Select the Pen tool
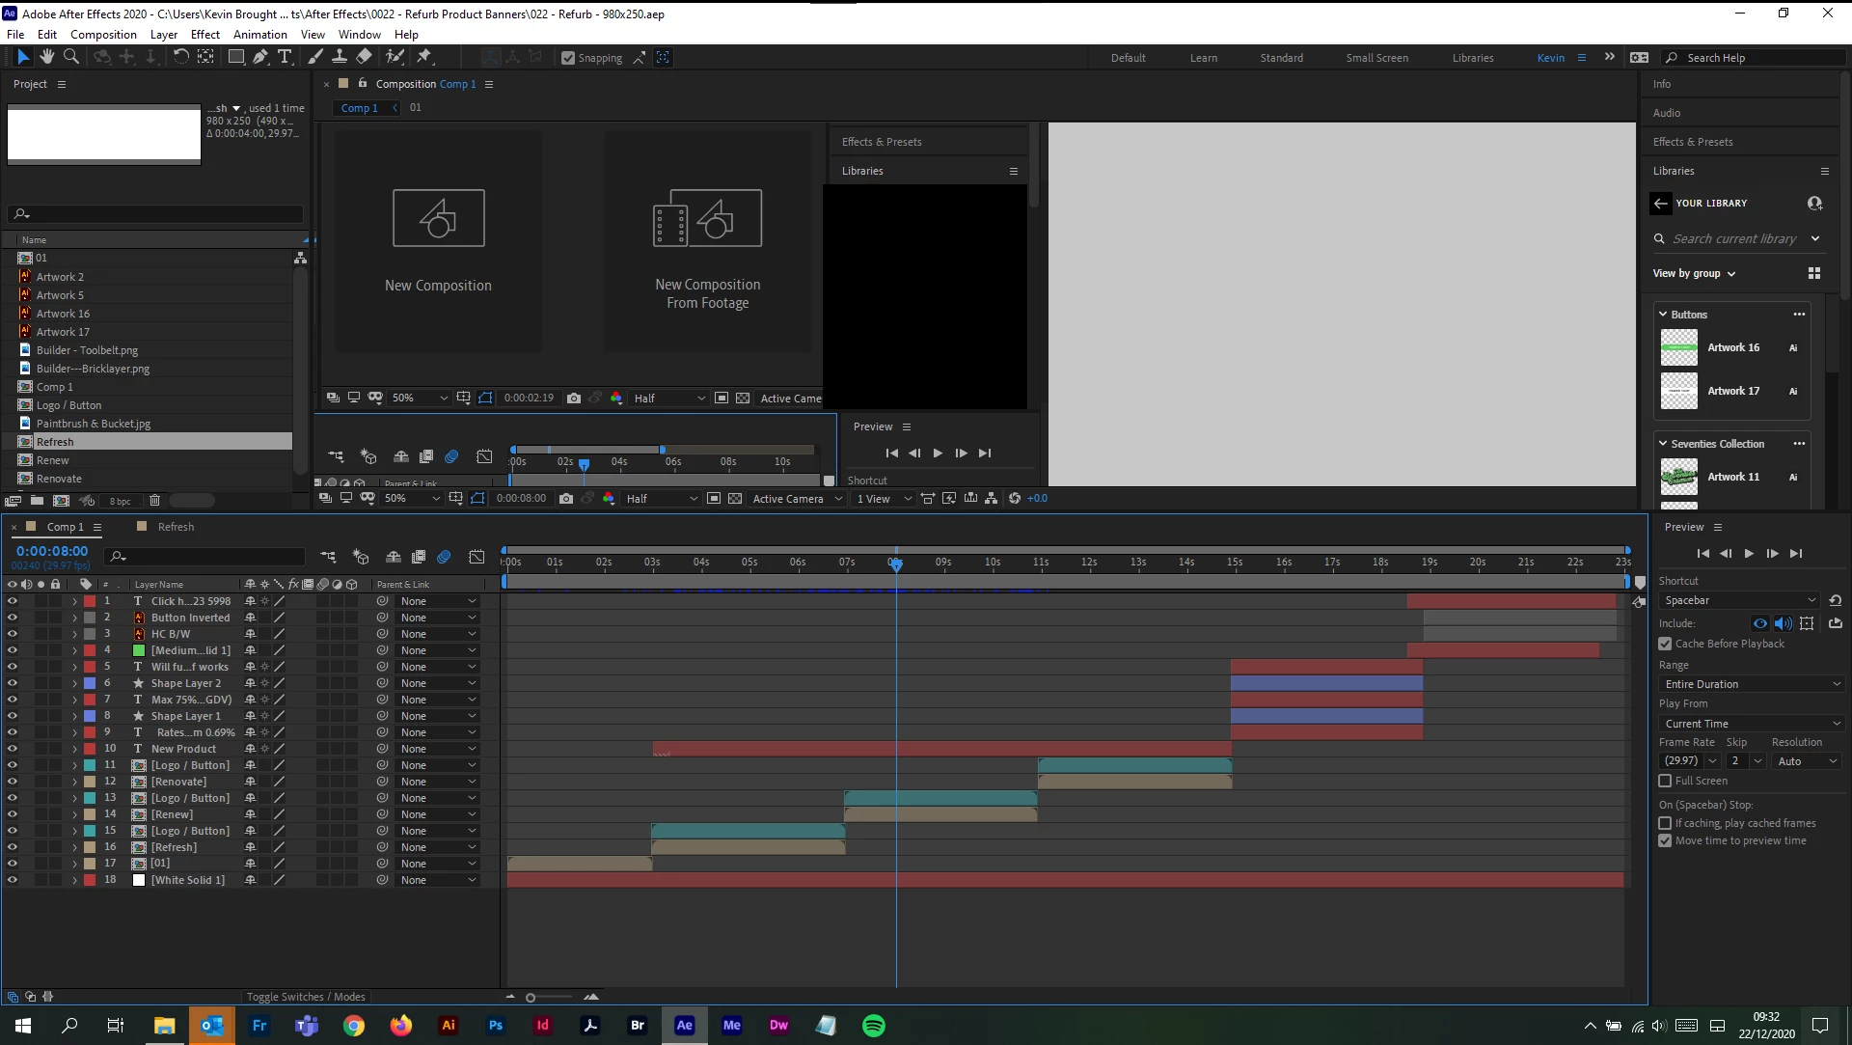The image size is (1852, 1045). click(x=260, y=57)
